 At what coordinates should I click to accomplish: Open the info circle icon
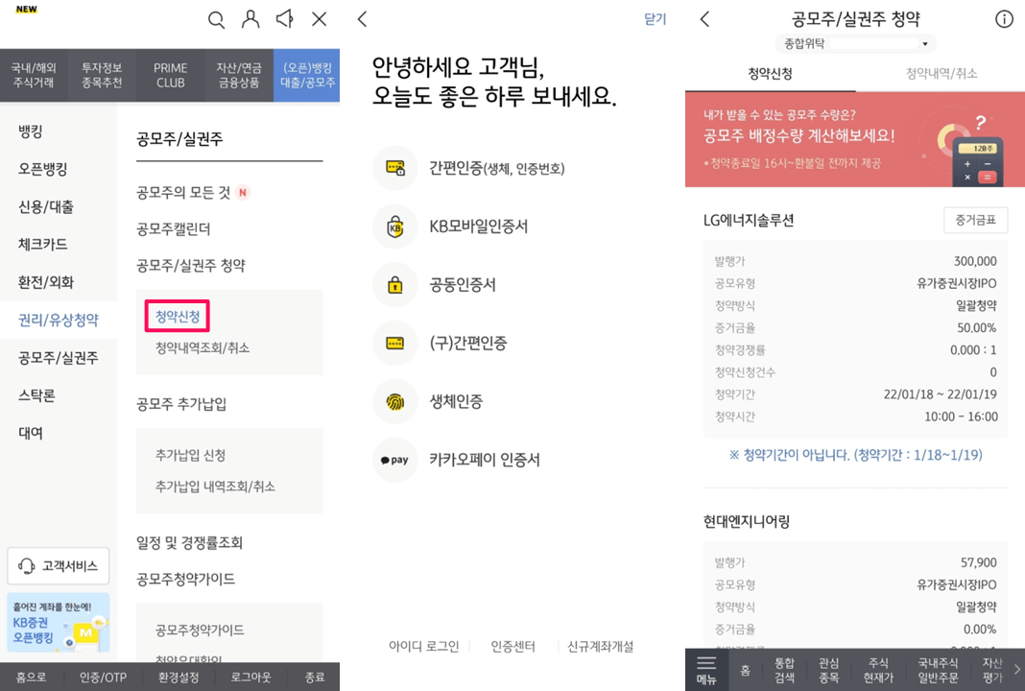pos(1004,19)
